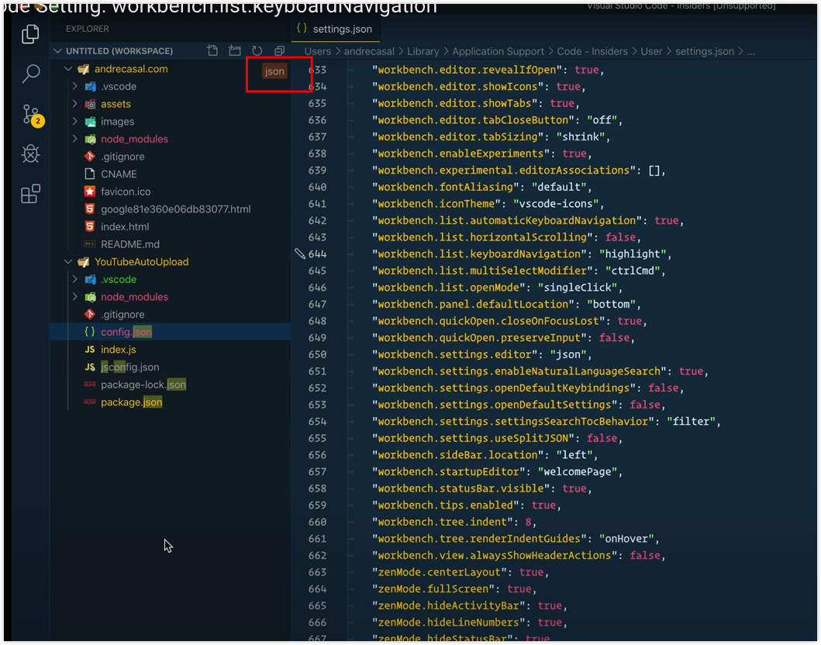
Task: Click "zenMode.centerLayout" key text
Action: pyautogui.click(x=439, y=572)
